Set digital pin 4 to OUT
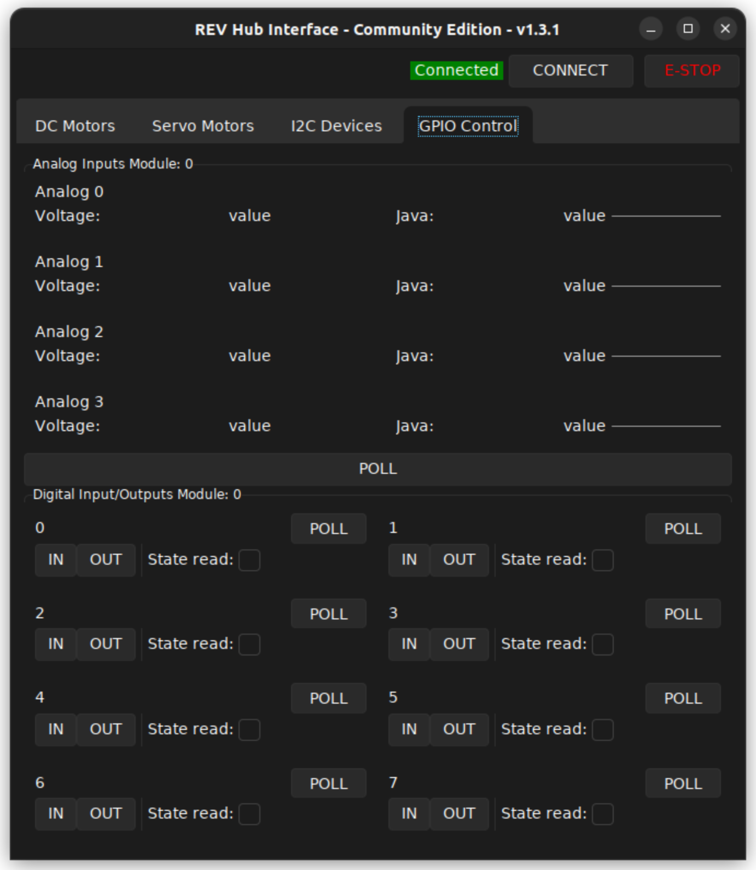The image size is (756, 870). tap(106, 729)
